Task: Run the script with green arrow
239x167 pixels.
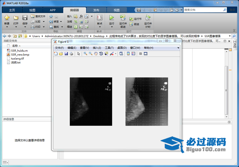Action: [x=112, y=17]
